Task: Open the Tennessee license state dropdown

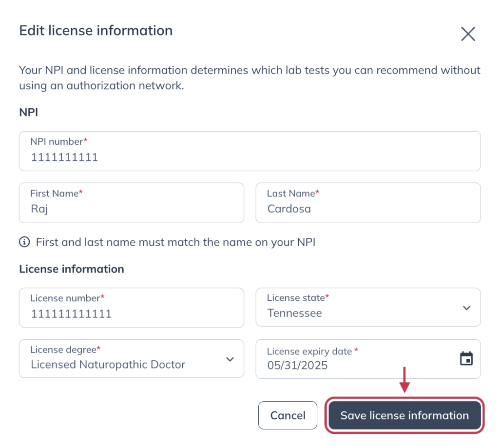Action: click(x=368, y=307)
